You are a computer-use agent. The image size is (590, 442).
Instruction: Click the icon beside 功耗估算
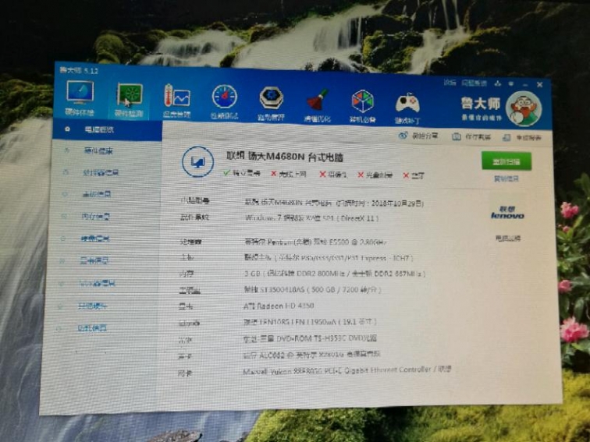[x=59, y=328]
